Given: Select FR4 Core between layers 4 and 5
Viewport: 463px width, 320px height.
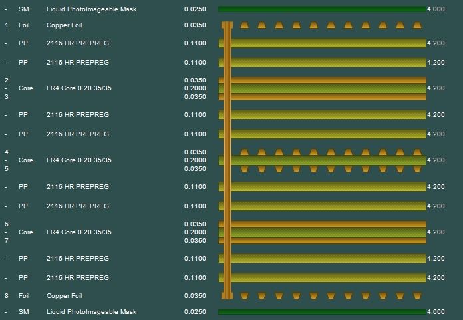Looking at the screenshot, I should tap(78, 160).
